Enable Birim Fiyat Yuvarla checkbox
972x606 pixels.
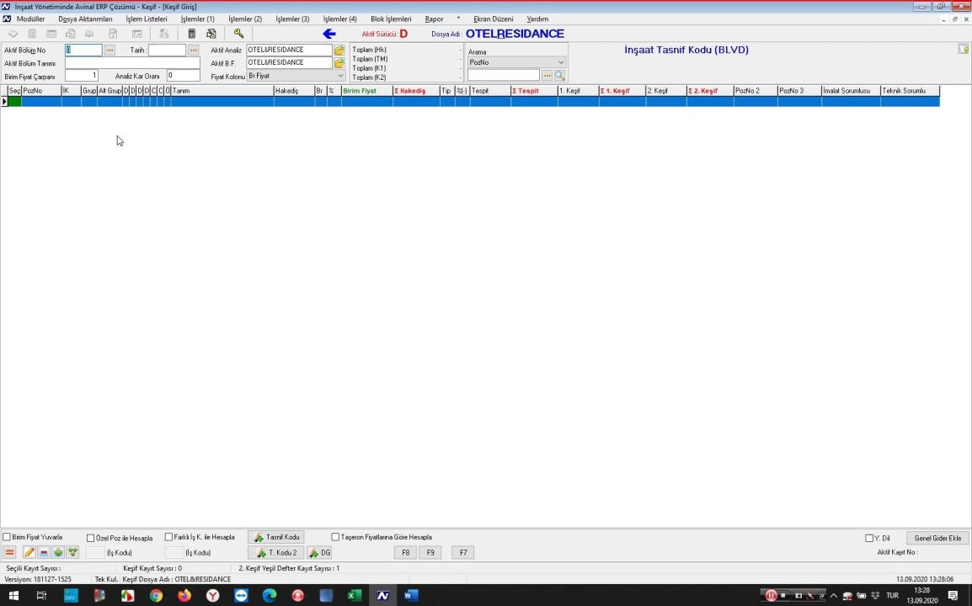[x=8, y=538]
